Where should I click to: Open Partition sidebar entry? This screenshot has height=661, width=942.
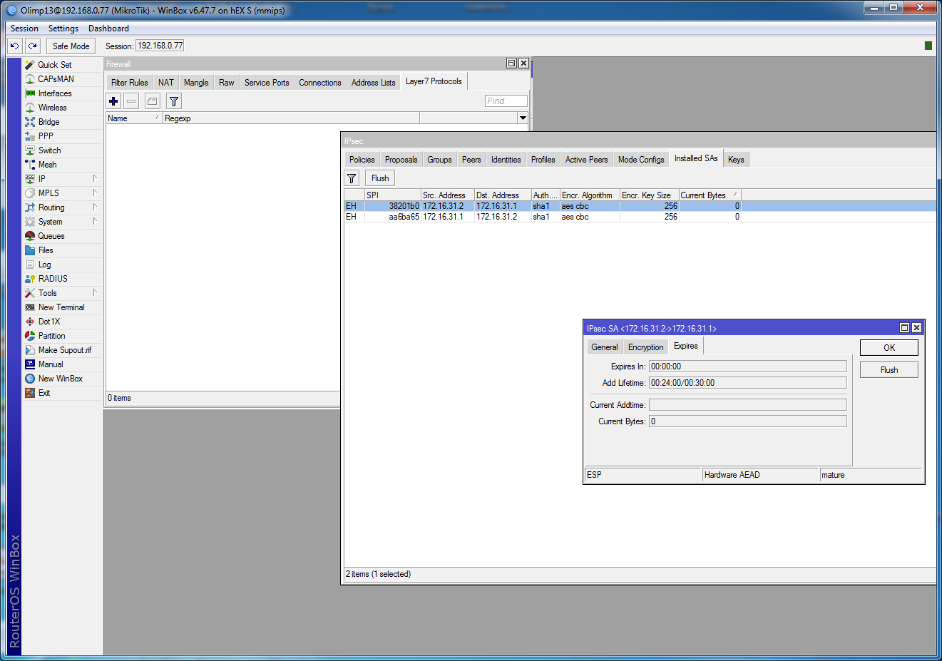click(51, 336)
